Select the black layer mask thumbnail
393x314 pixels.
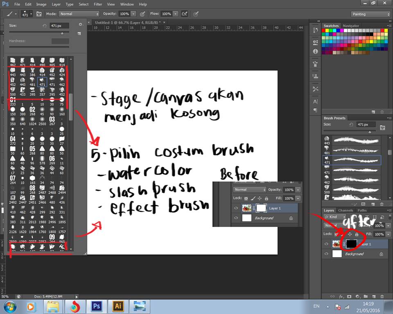point(351,244)
